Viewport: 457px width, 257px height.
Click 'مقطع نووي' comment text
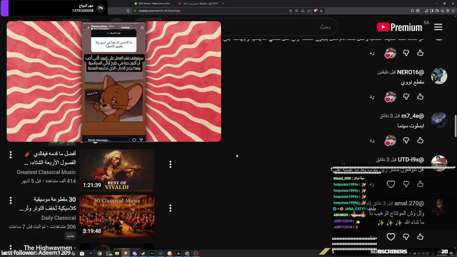[x=412, y=82]
